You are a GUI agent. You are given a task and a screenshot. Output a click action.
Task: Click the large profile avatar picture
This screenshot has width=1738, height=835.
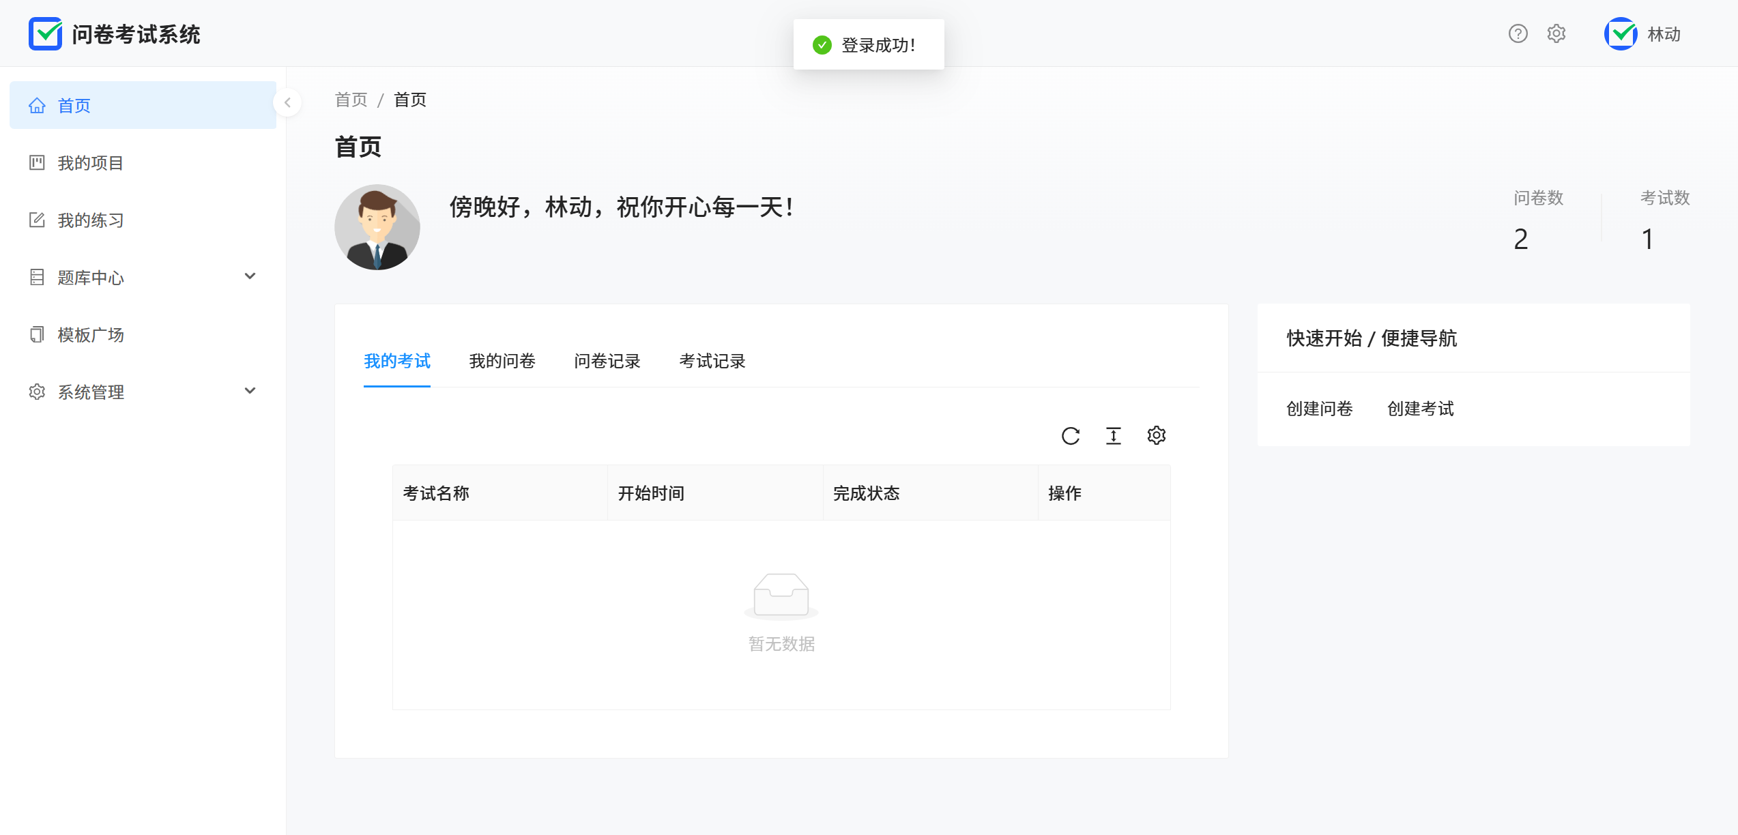pos(377,227)
